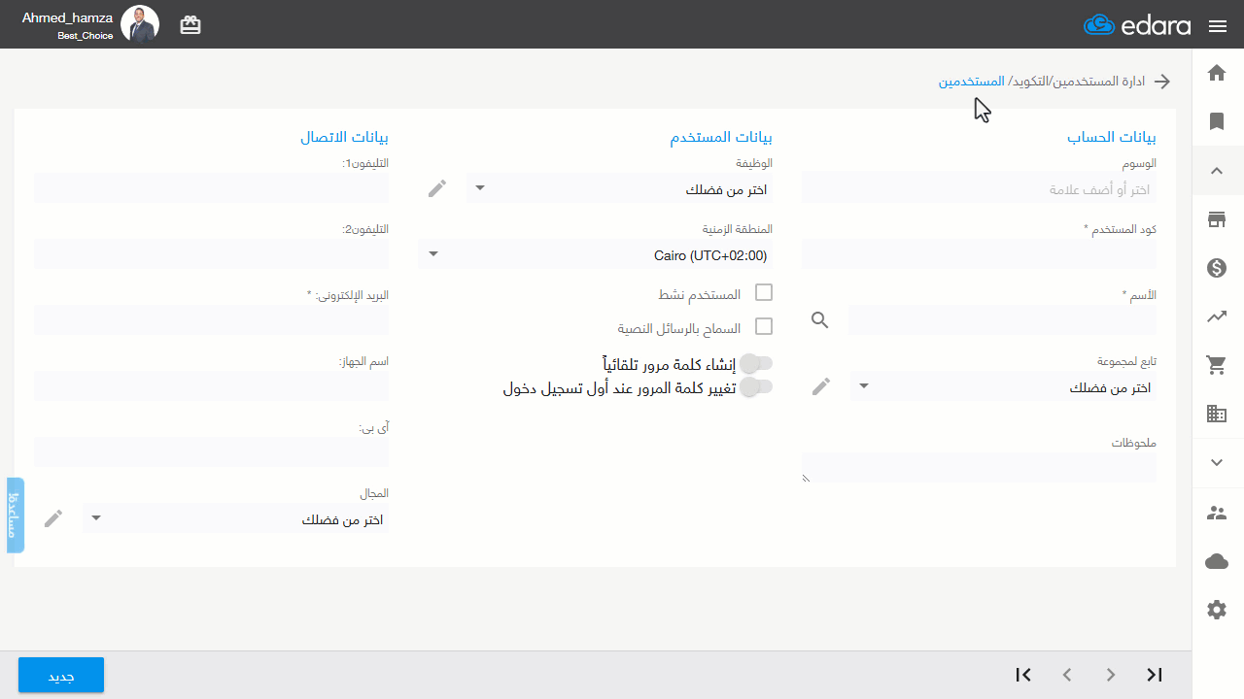
Task: Open the settings gear sidebar icon
Action: point(1217,610)
